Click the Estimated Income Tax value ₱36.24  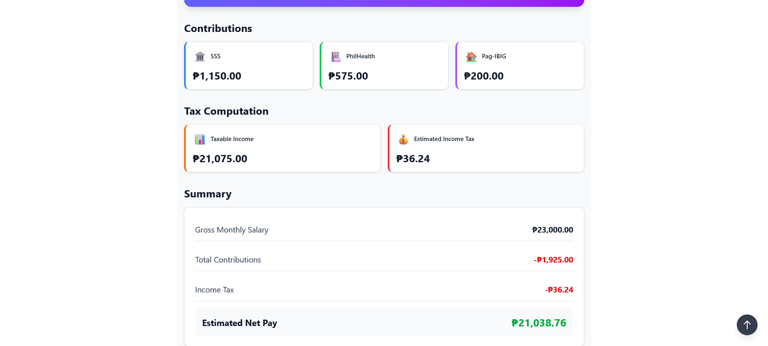[x=413, y=159]
